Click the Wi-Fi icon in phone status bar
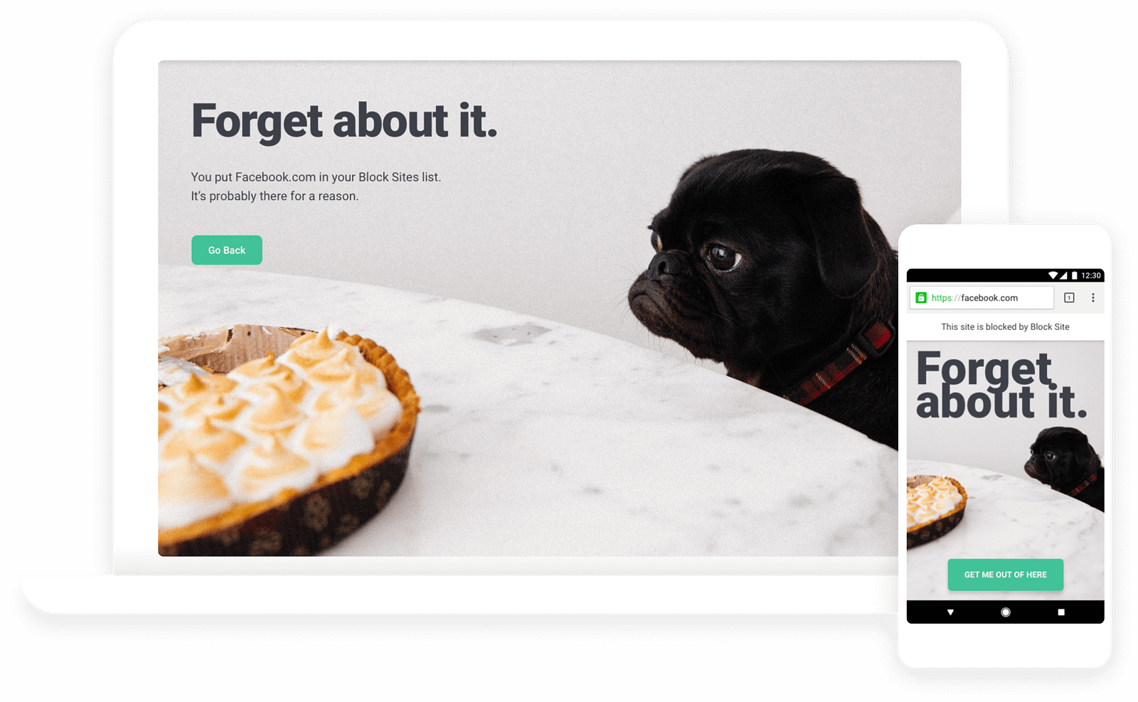Screen dimensions: 1138x702 pyautogui.click(x=1053, y=275)
